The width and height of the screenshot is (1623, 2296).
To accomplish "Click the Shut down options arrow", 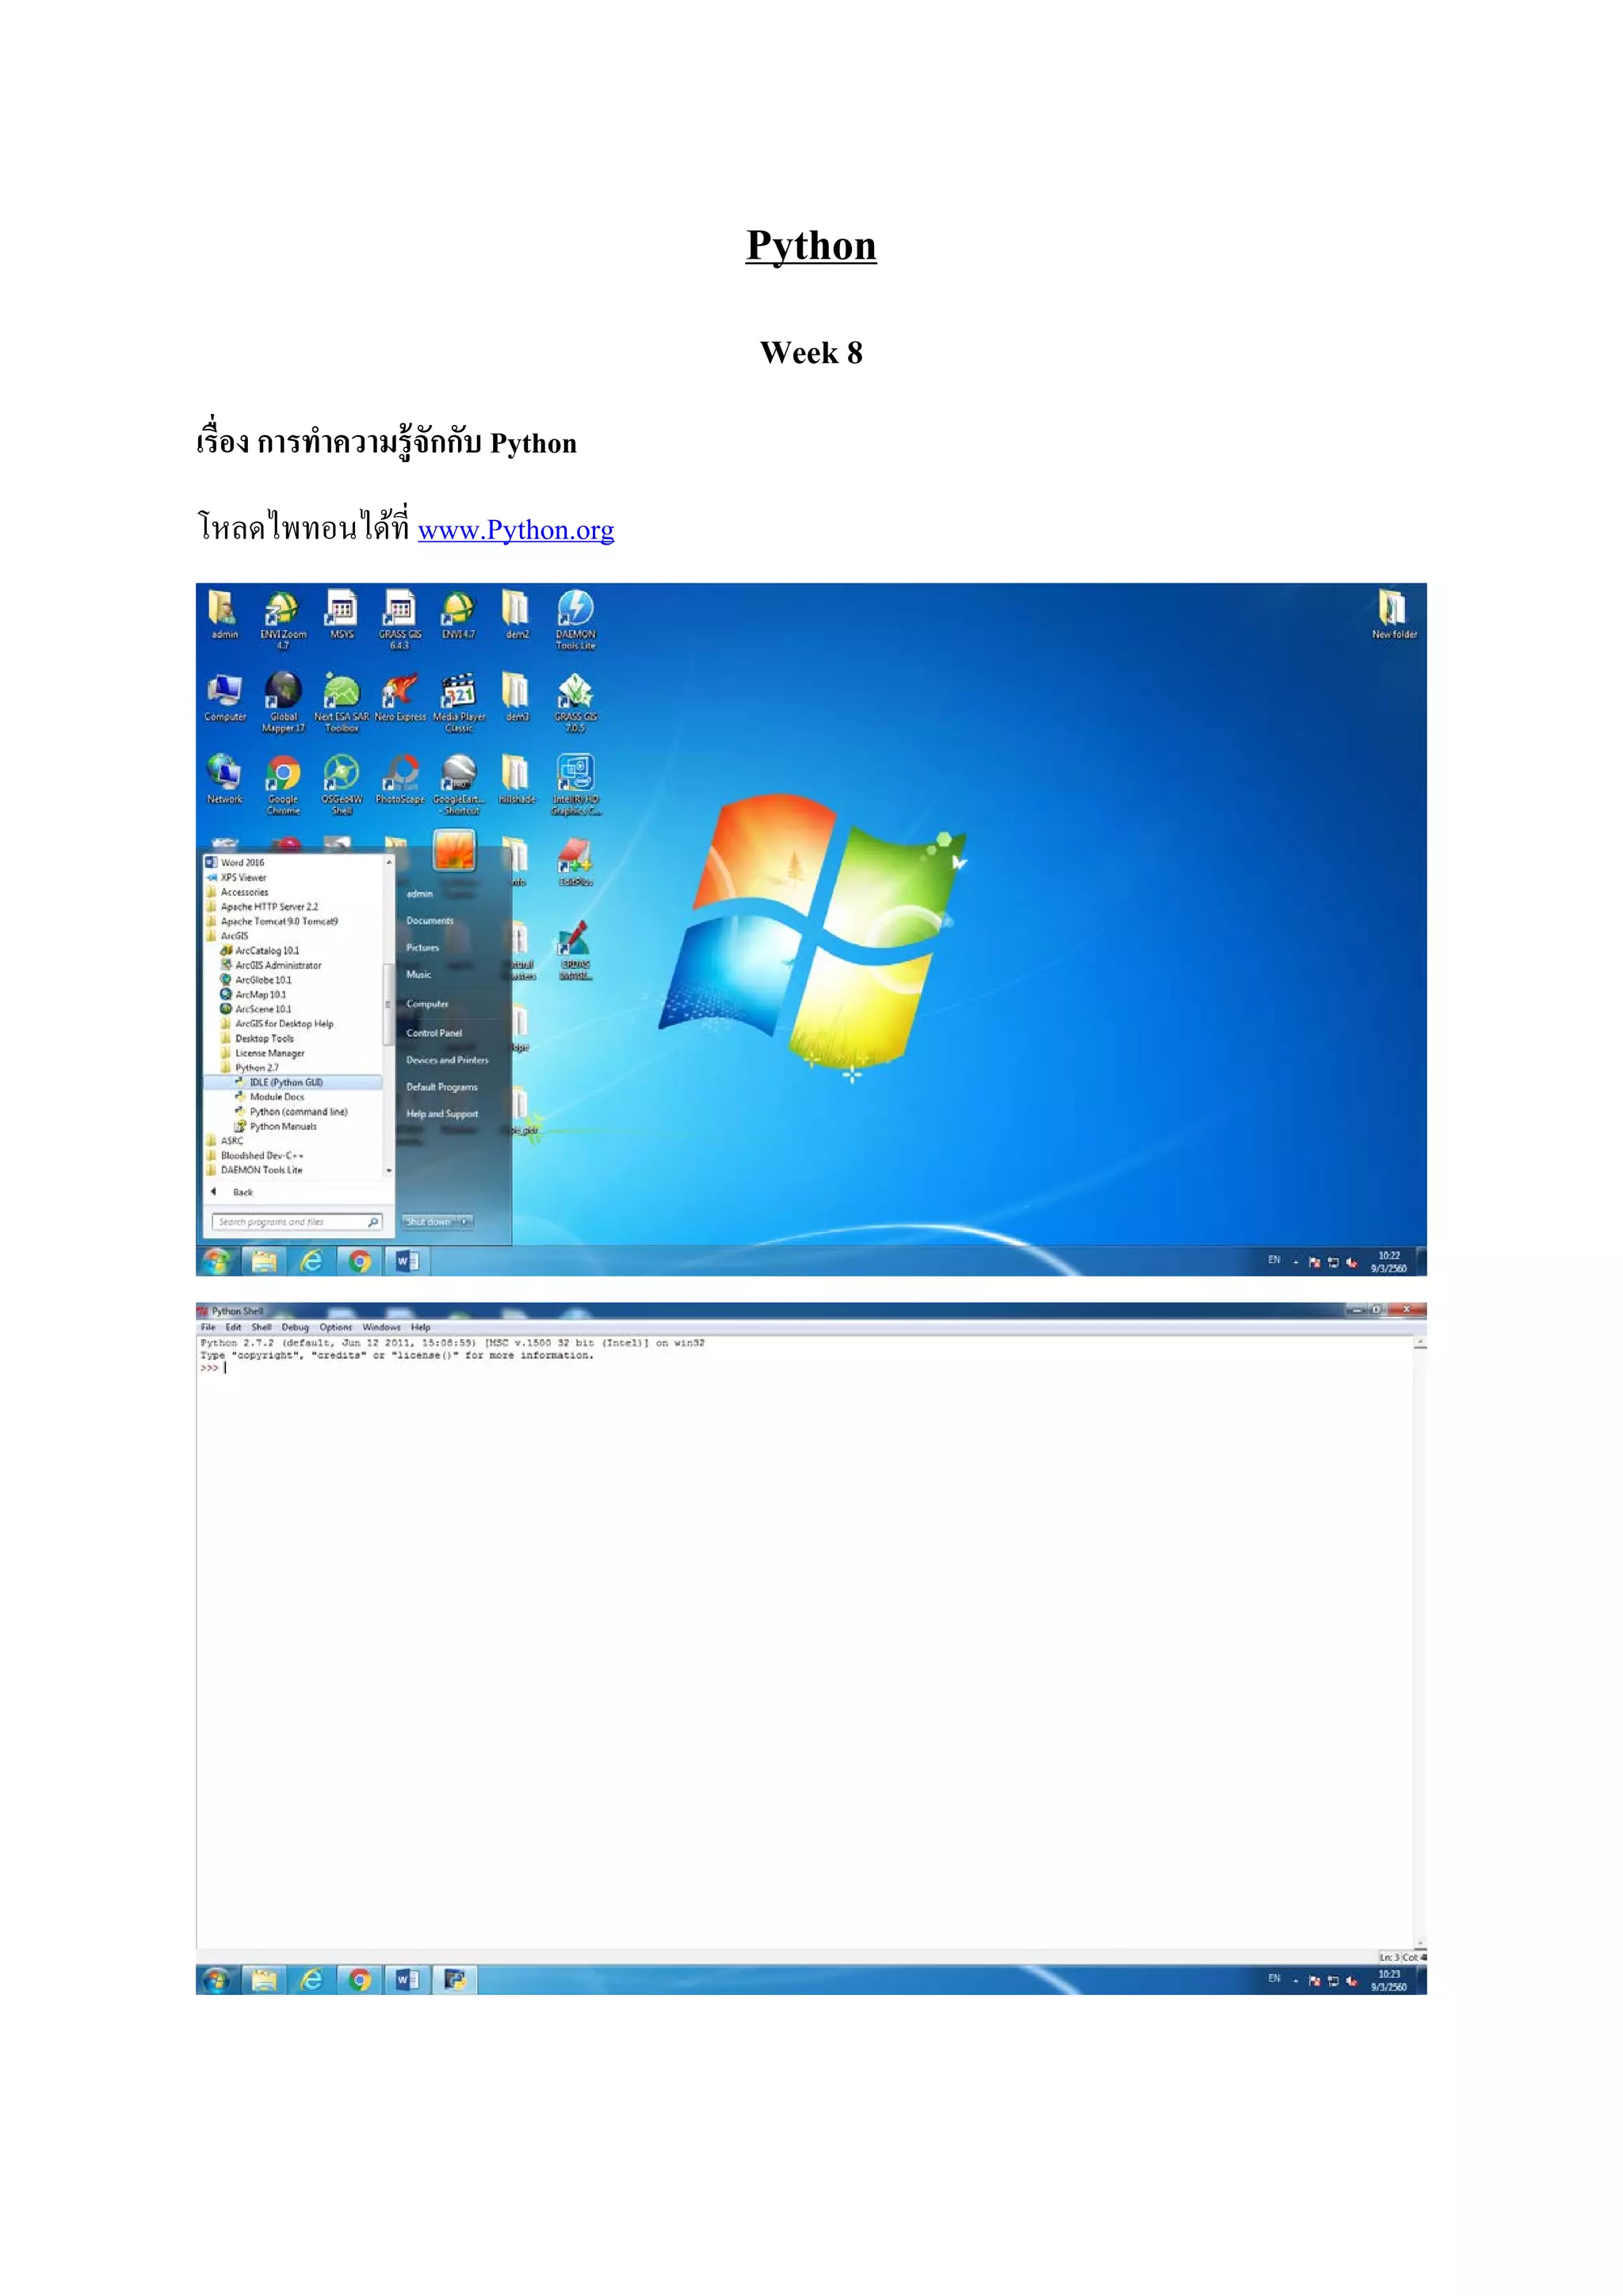I will point(466,1222).
